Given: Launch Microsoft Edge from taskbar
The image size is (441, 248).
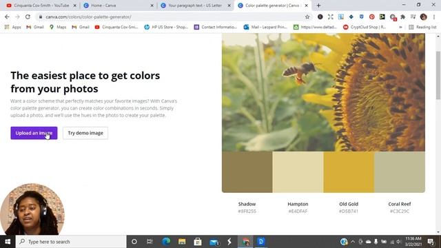Looking at the screenshot, I should (166, 242).
